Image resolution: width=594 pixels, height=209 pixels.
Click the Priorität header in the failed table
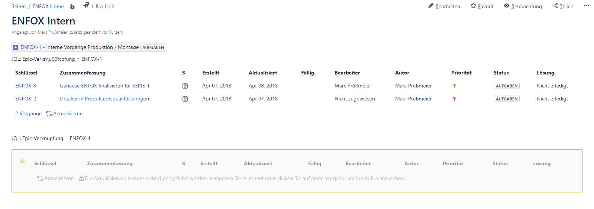click(x=453, y=163)
